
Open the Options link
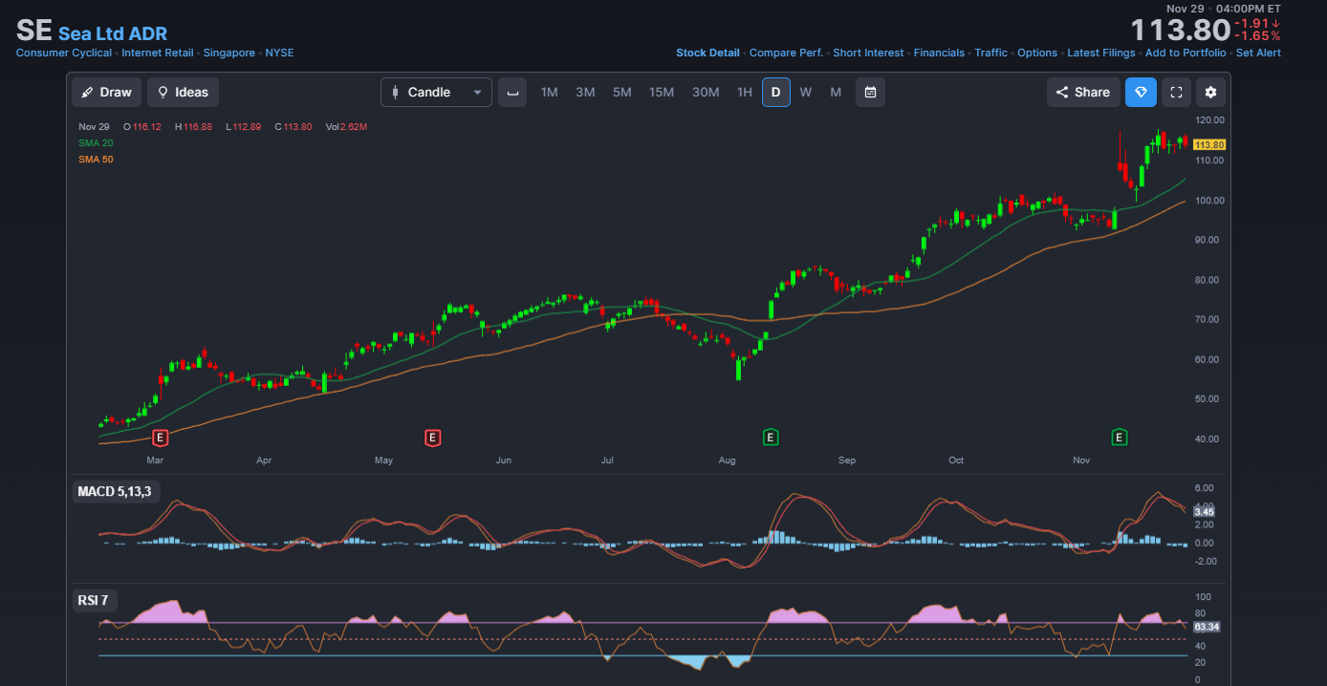pos(1037,53)
